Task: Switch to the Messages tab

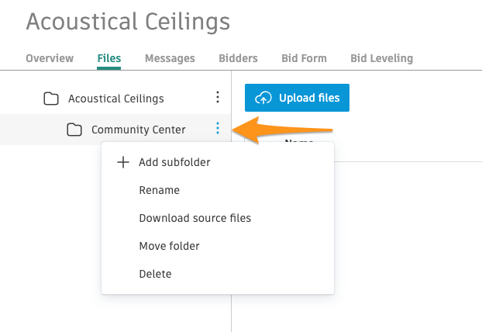Action: [170, 58]
